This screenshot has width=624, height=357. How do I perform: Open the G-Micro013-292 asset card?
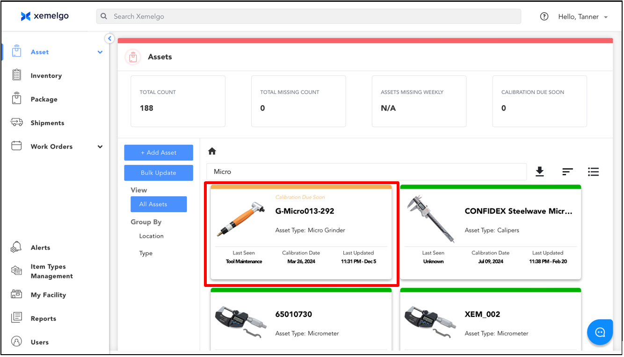pyautogui.click(x=301, y=232)
